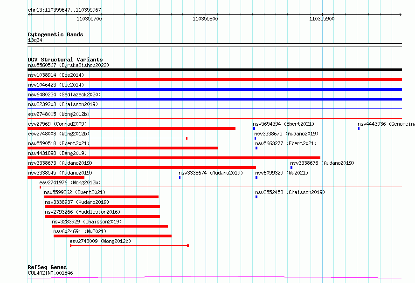
Task: Click the esv2748008 thin red line feature
Action: (107, 138)
